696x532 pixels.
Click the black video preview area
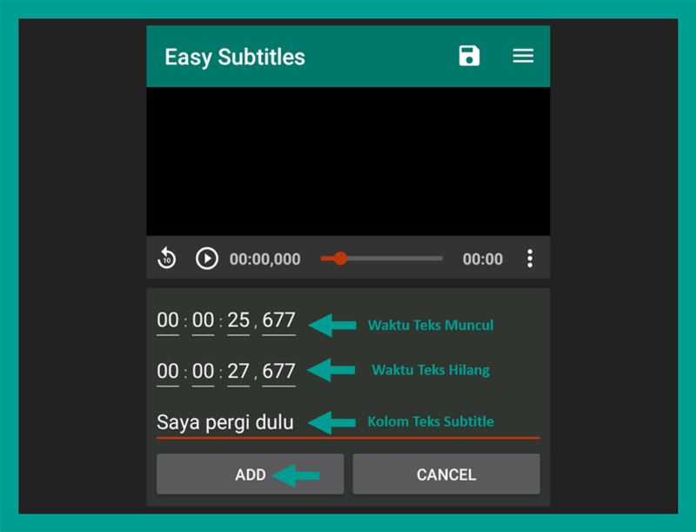point(348,161)
